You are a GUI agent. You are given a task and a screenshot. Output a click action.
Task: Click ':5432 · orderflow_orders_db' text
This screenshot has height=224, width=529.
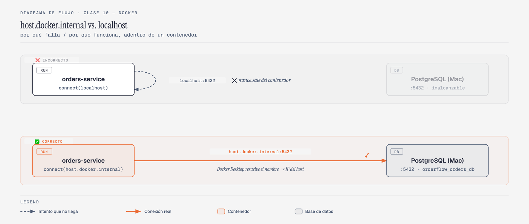(437, 169)
